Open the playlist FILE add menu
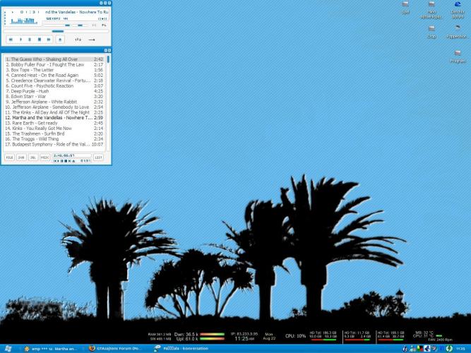The image size is (471, 353). tap(10, 157)
